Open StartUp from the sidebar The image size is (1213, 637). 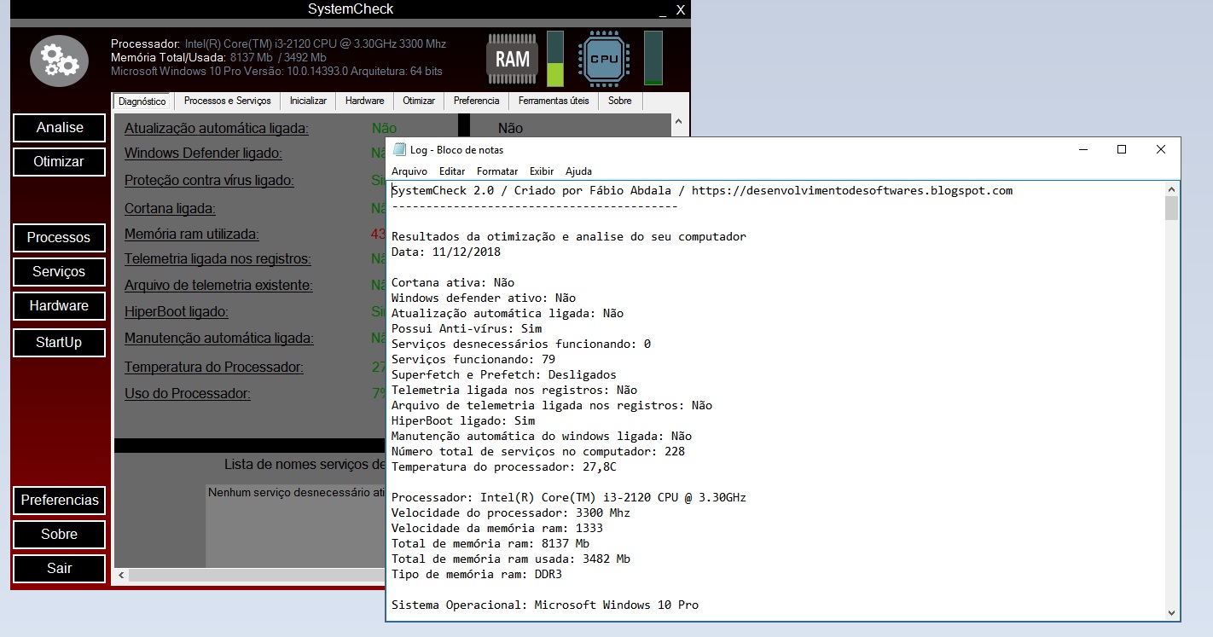coord(59,342)
